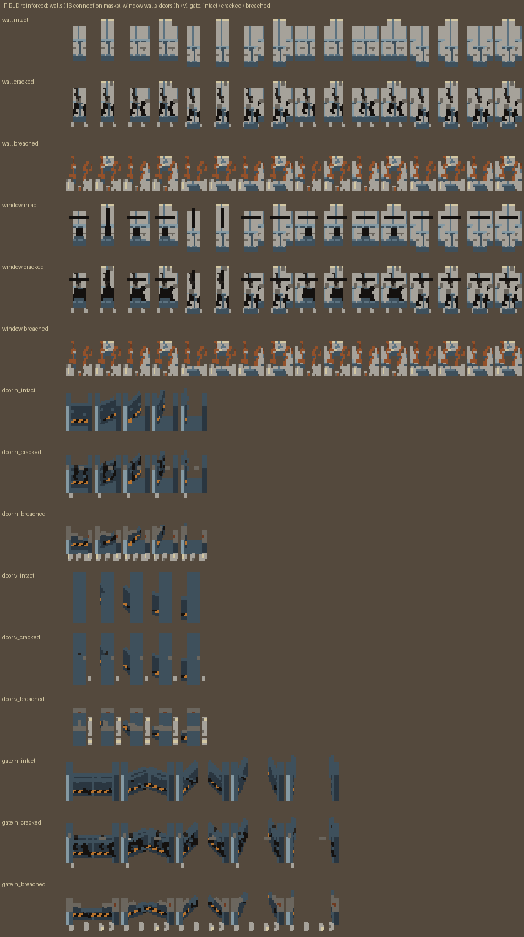The width and height of the screenshot is (524, 937).
Task: Pick the last frame in door h_cracked row
Action: pos(194,473)
